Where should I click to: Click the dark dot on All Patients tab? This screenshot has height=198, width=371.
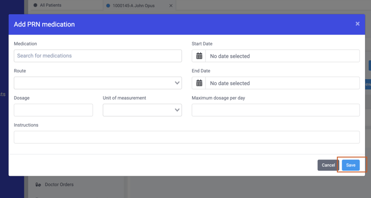35,5
